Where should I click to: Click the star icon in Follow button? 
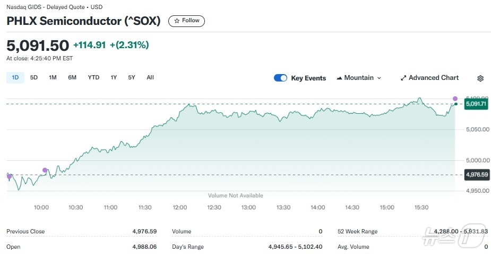[x=177, y=21]
